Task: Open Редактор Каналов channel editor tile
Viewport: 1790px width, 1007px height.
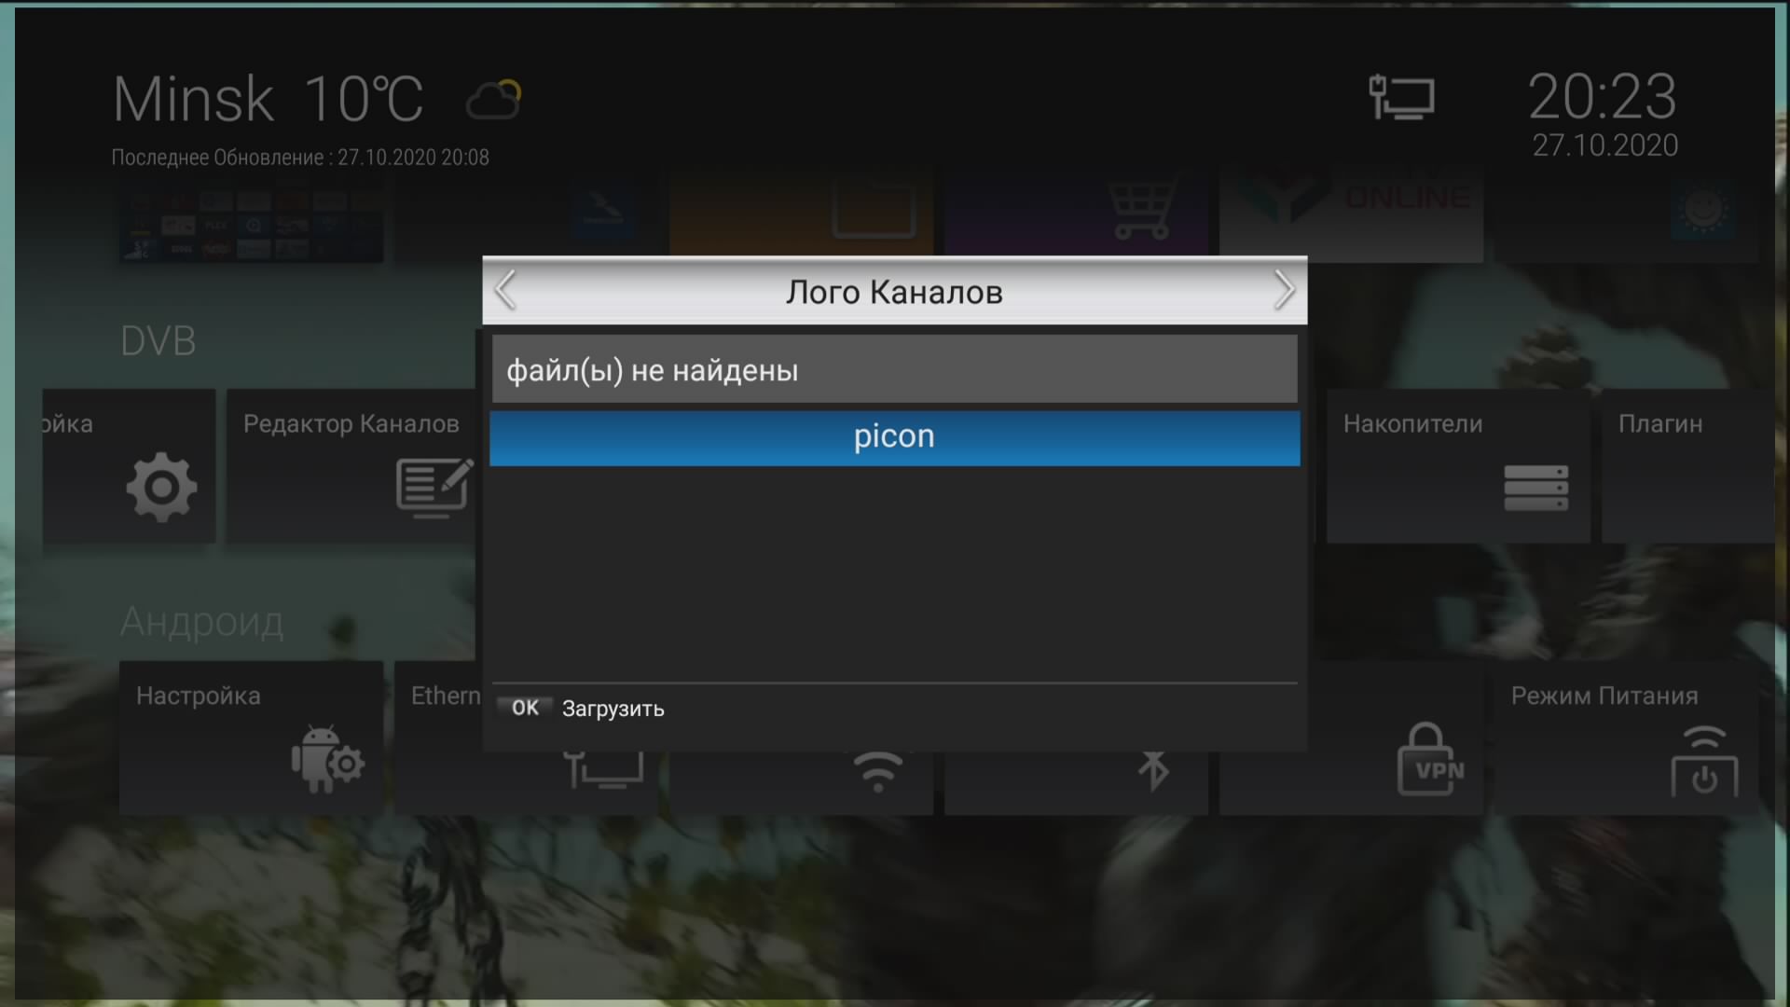Action: [x=351, y=466]
